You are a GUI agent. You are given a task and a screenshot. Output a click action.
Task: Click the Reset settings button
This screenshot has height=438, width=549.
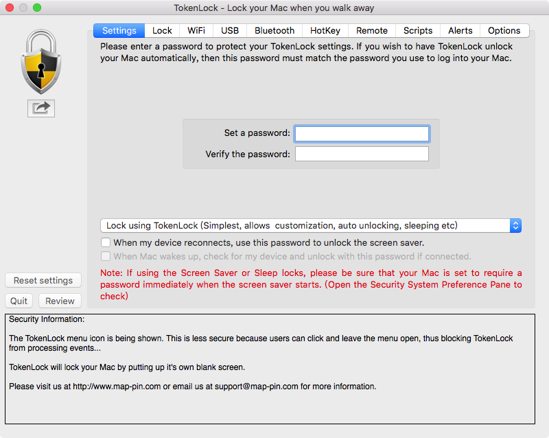43,280
